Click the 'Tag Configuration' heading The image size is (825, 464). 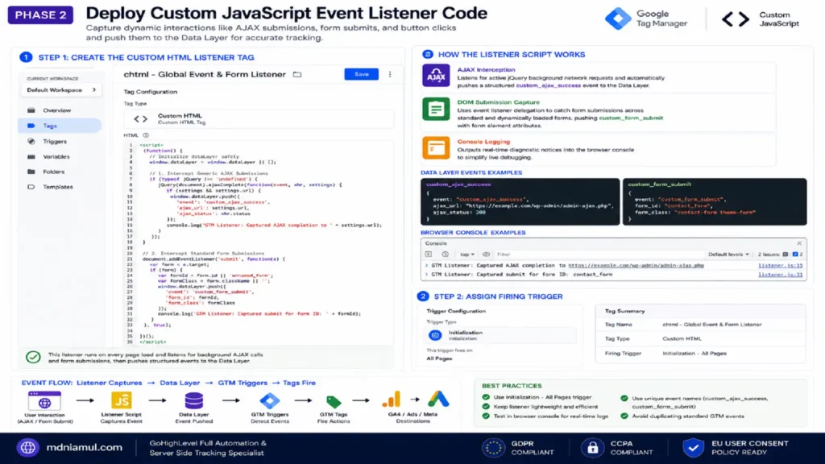coord(151,92)
